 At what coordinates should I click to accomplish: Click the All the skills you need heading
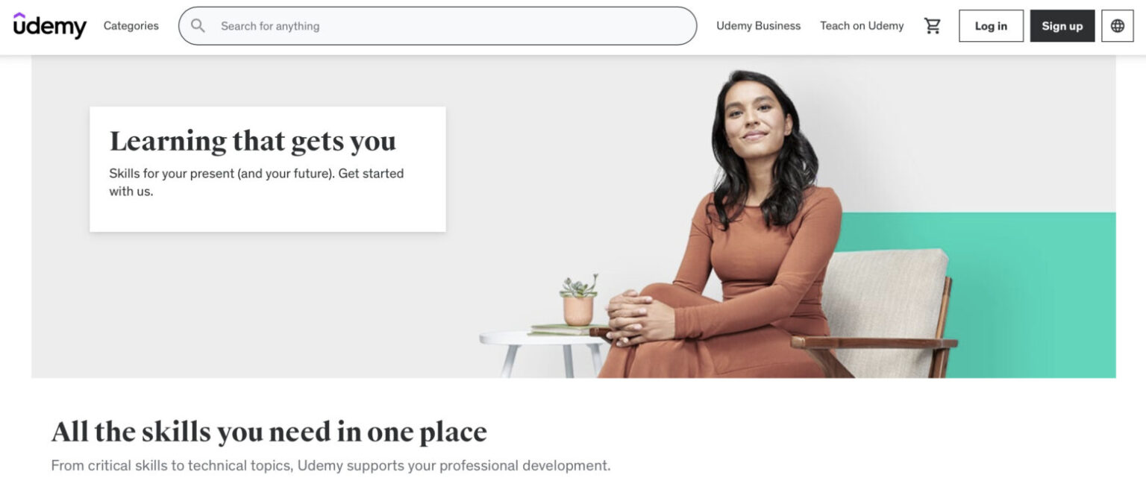269,432
